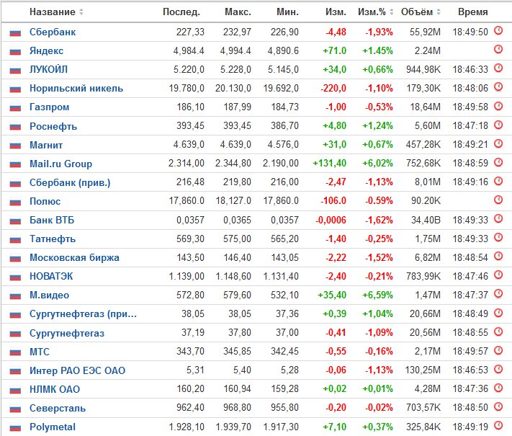This screenshot has height=436, width=512.
Task: Select the 130,25M volume value
Action: click(x=423, y=370)
